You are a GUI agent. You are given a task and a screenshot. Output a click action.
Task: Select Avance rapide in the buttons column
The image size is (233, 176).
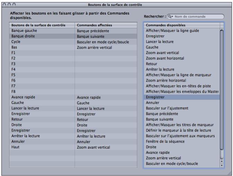pos(23,97)
